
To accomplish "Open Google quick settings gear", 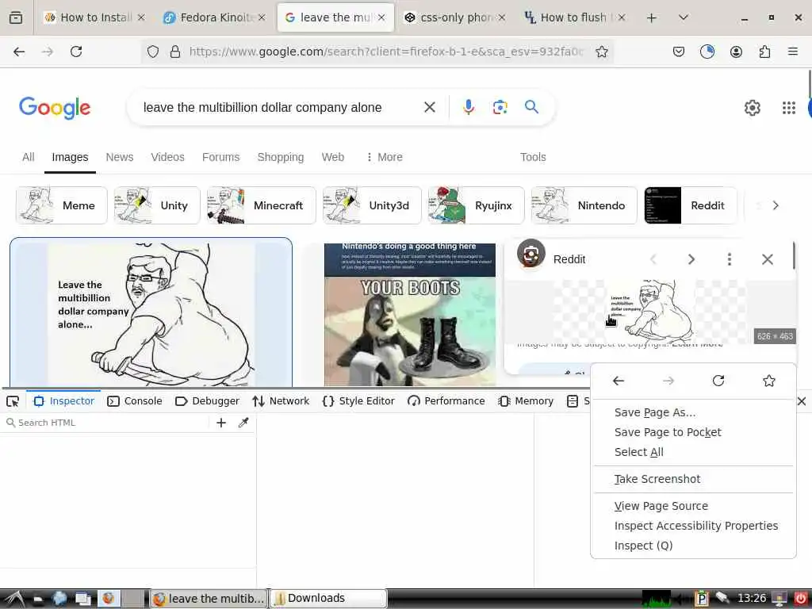I will coord(752,108).
